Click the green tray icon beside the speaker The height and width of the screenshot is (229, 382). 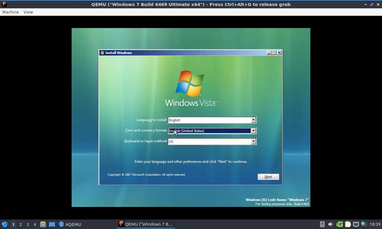[340, 224]
